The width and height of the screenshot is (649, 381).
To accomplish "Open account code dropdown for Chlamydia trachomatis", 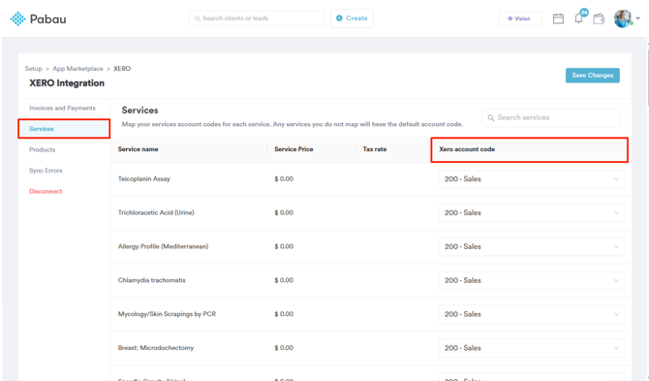I will click(532, 281).
